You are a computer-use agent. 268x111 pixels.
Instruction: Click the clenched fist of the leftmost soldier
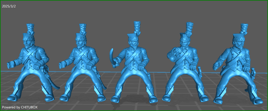coord(10,65)
